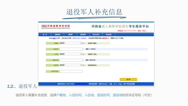Open the menu item just right of 首页

pyautogui.click(x=58, y=34)
